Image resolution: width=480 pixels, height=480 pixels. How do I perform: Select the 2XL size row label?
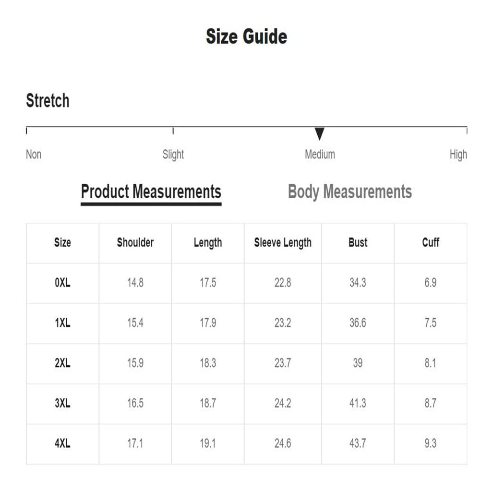(62, 363)
